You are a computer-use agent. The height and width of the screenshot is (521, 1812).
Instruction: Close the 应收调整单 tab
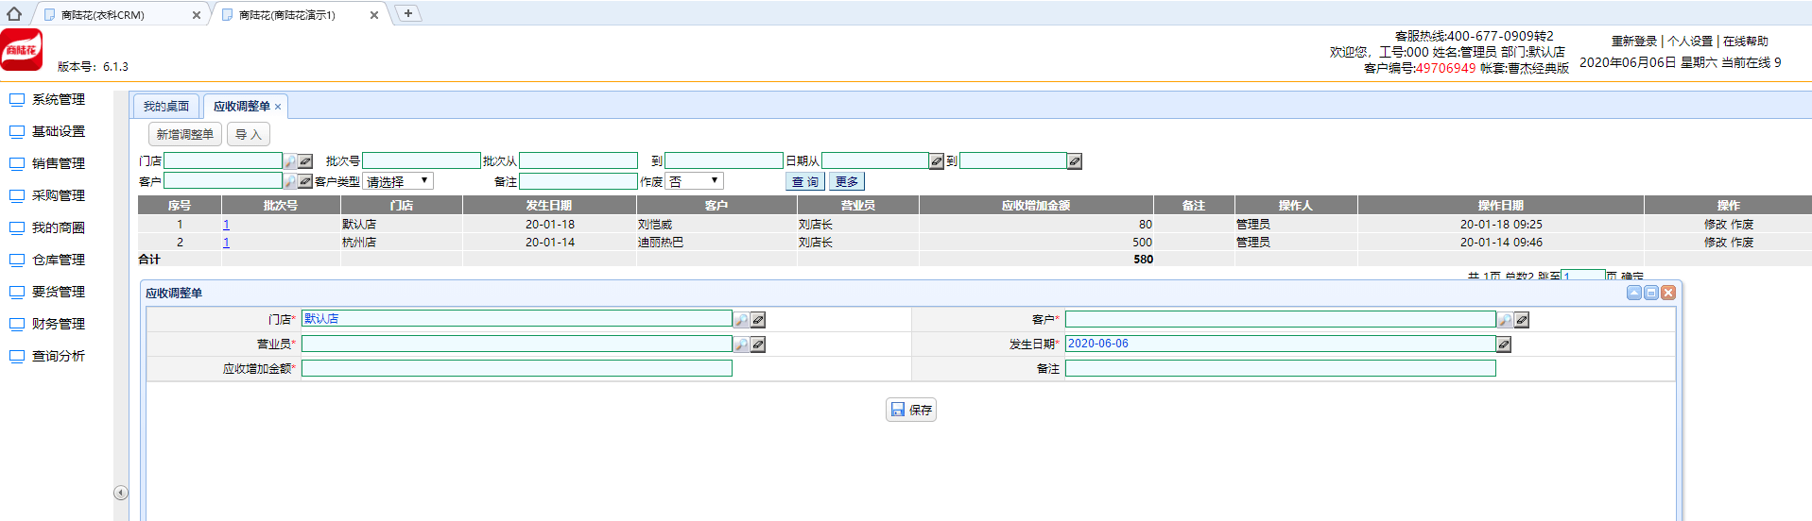pyautogui.click(x=278, y=108)
